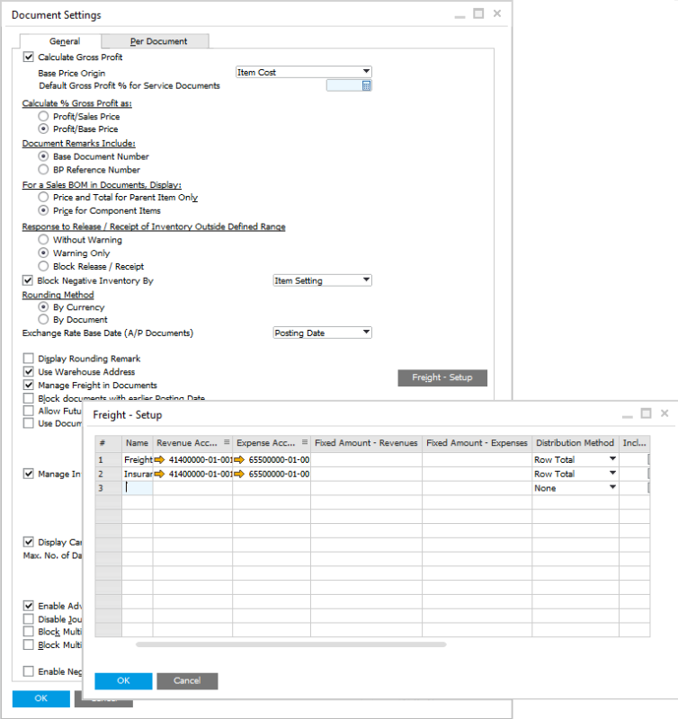Viewport: 678px width, 719px height.
Task: Click the Insurance row revenue account link arrow
Action: (x=160, y=474)
